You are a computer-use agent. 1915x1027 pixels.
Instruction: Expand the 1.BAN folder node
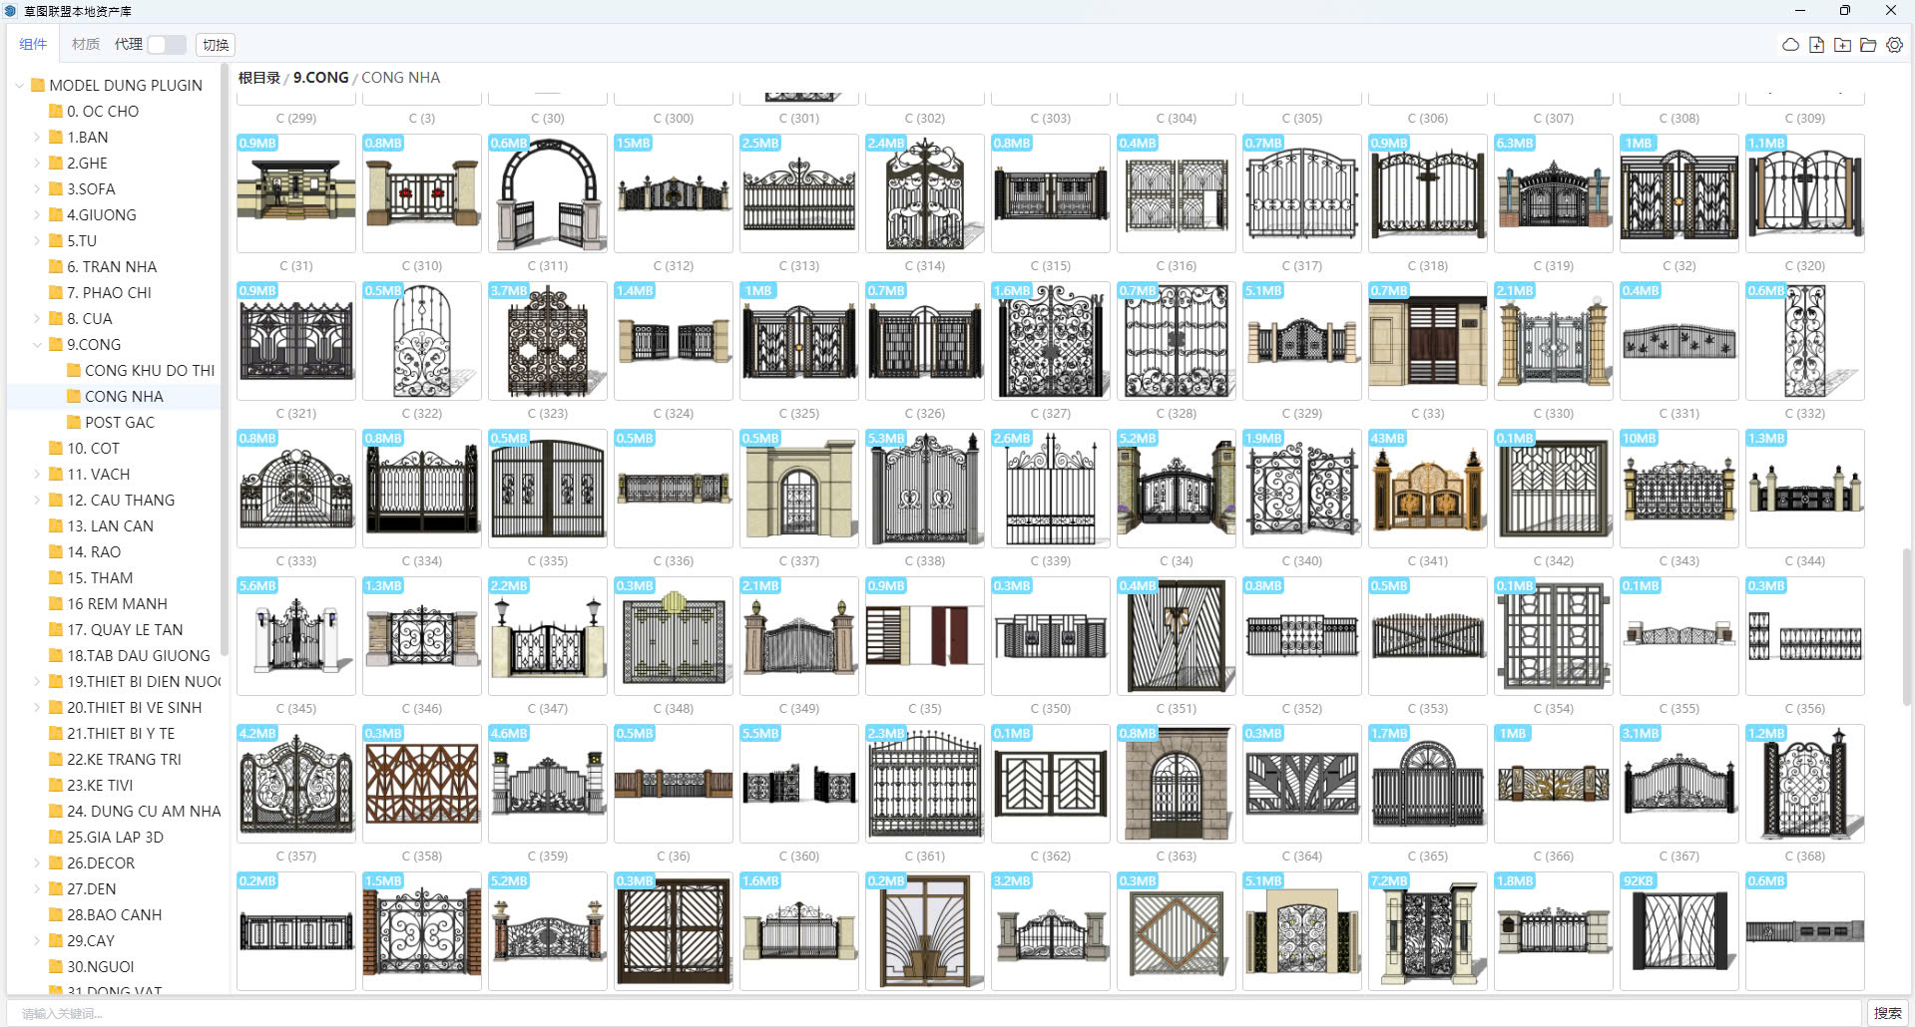(38, 137)
